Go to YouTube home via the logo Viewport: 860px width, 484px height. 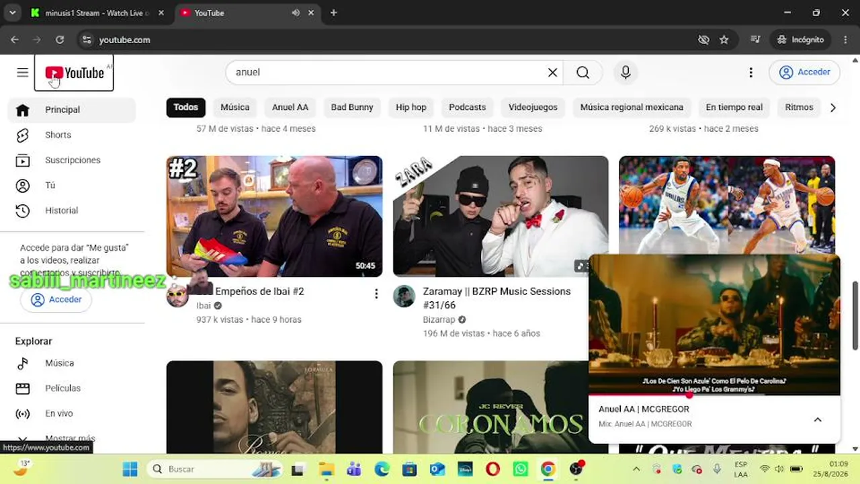tap(74, 73)
